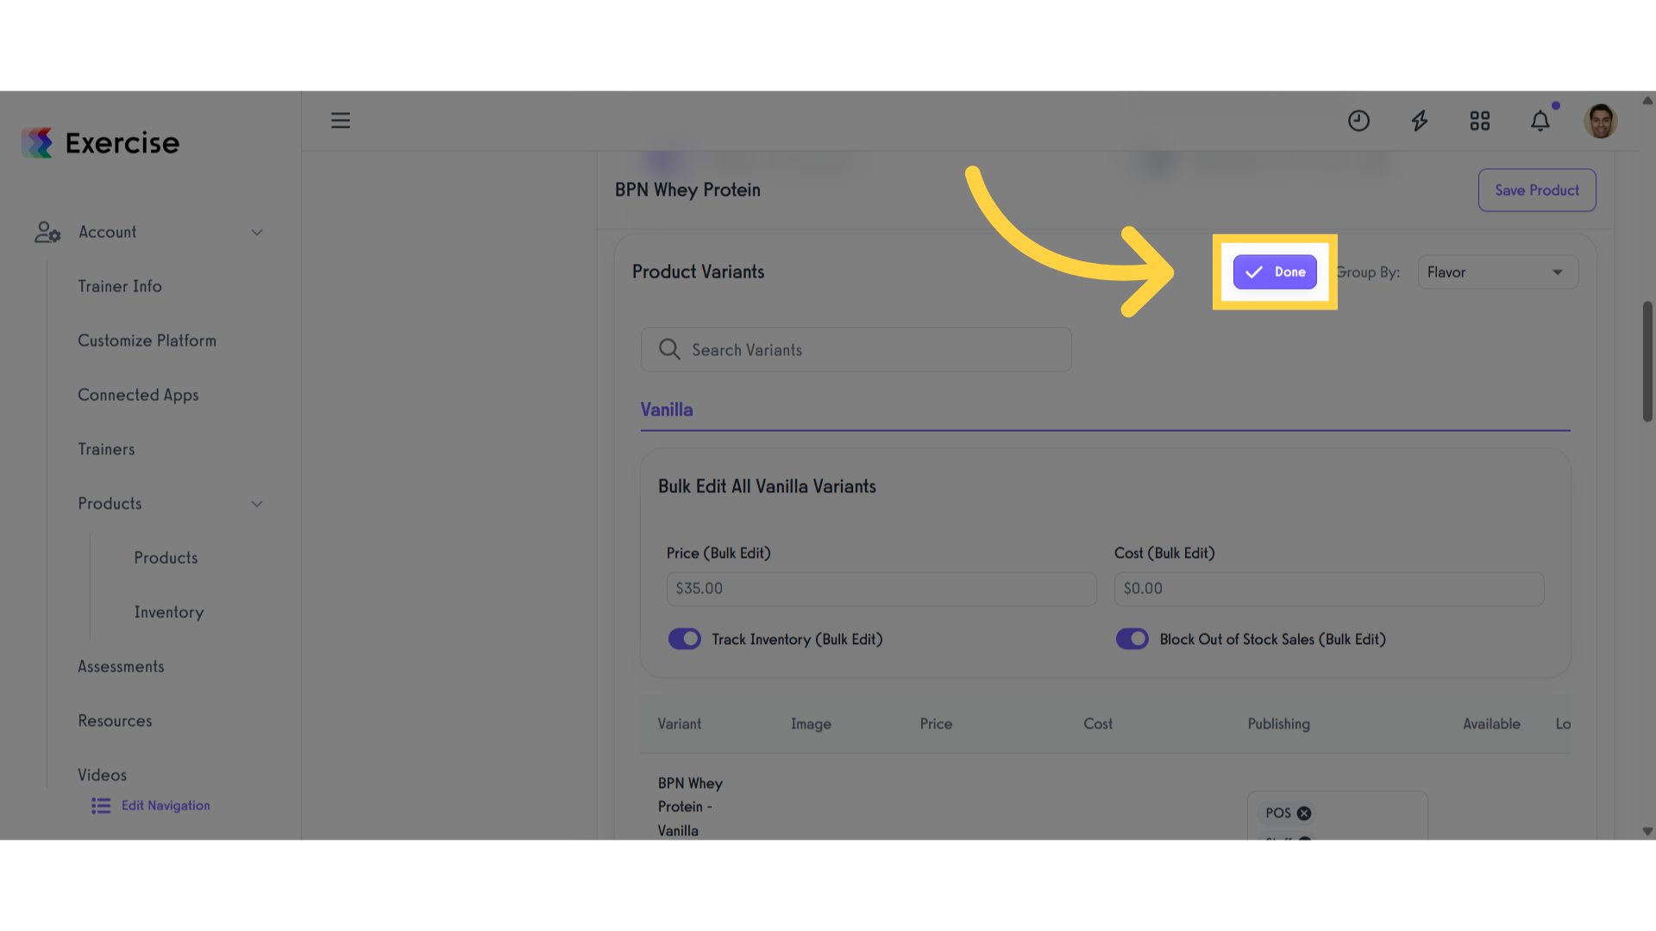Open the hamburger menu icon
This screenshot has height=931, width=1656.
pos(341,121)
